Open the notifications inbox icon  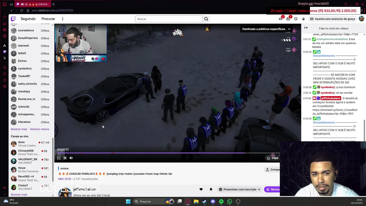[288, 19]
